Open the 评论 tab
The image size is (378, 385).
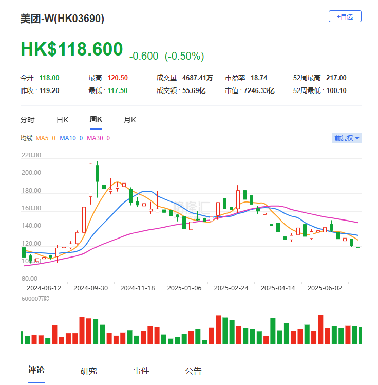36,370
